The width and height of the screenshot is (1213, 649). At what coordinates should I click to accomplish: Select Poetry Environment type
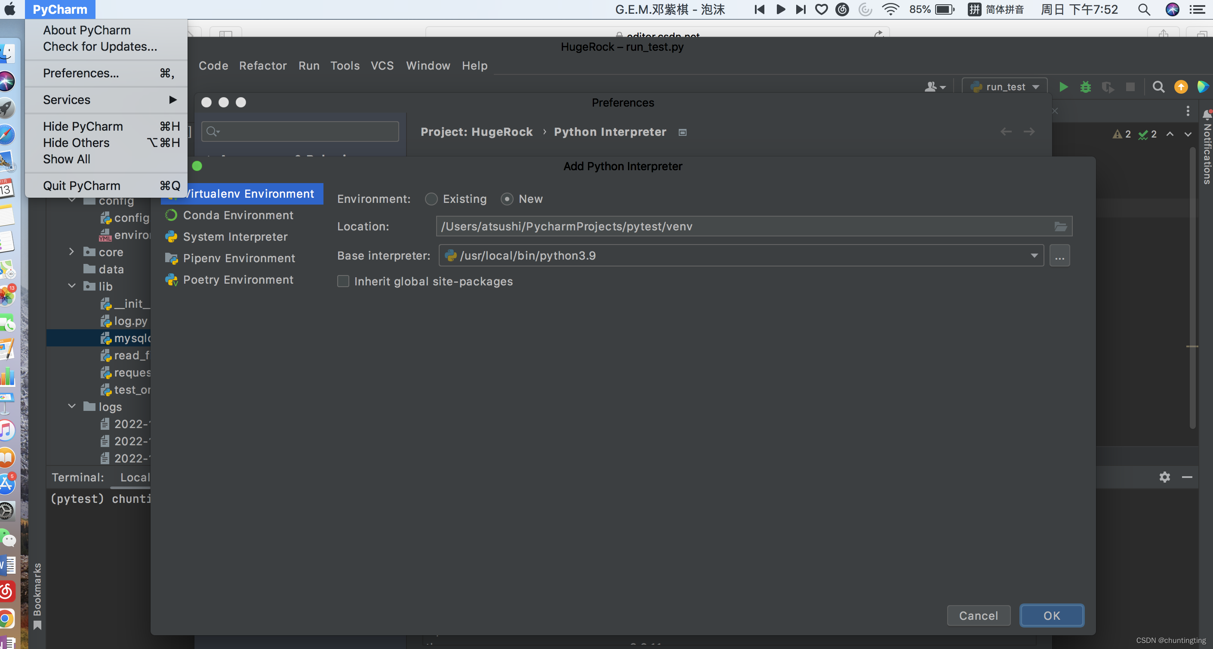238,280
